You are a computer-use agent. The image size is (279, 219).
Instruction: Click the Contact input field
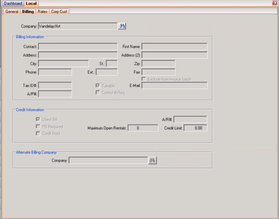point(78,47)
